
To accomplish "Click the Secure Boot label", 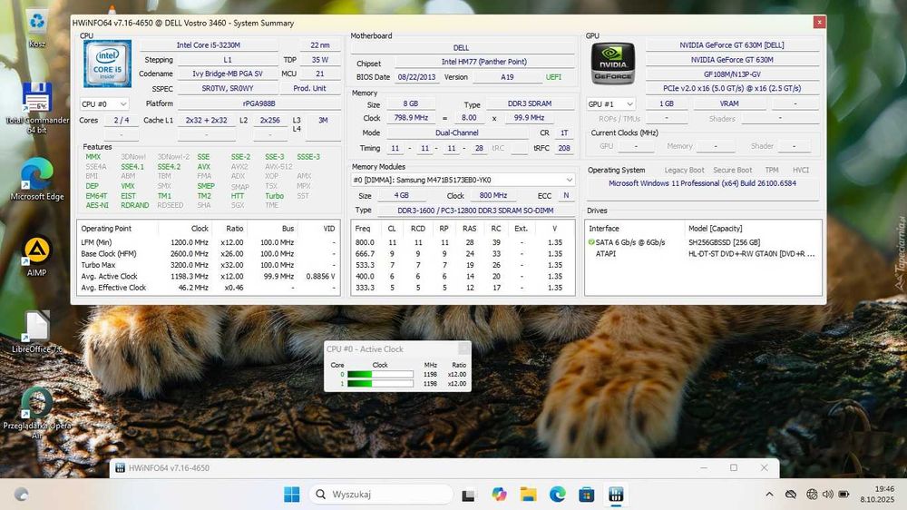I will point(732,171).
